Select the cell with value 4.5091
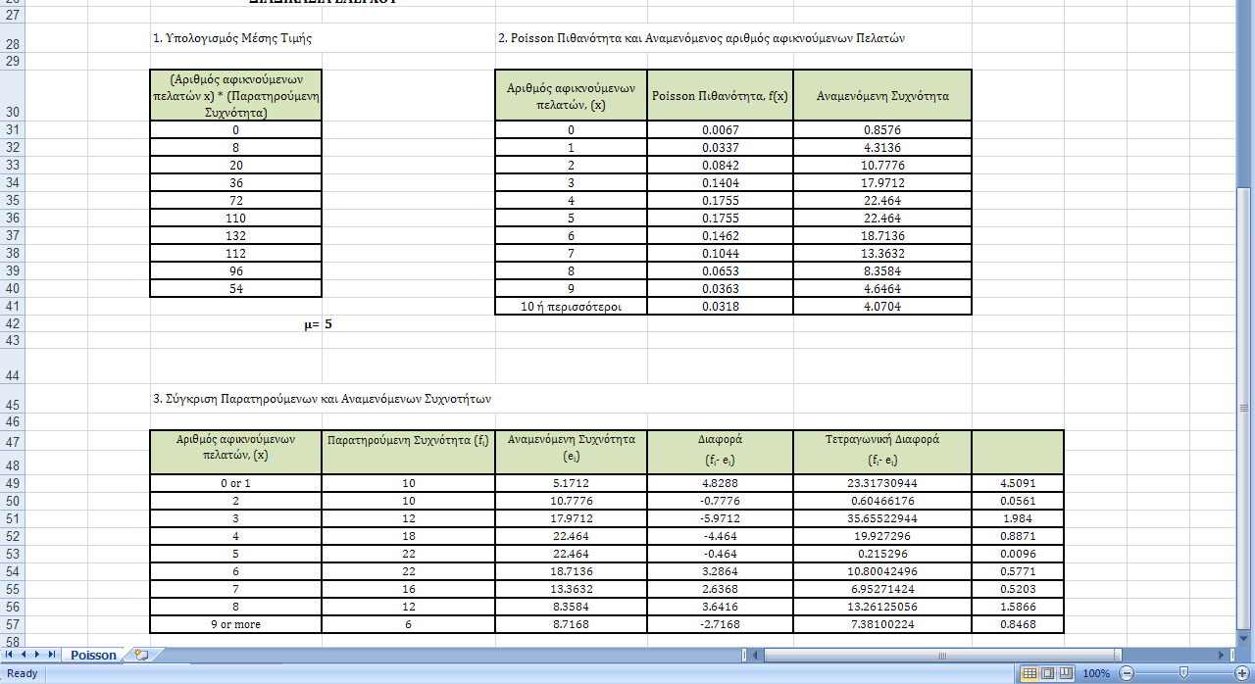Image resolution: width=1255 pixels, height=684 pixels. click(x=1017, y=483)
